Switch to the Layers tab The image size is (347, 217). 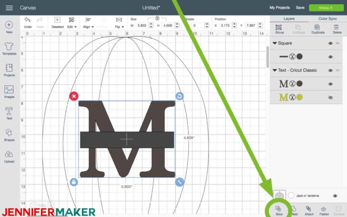(x=289, y=19)
